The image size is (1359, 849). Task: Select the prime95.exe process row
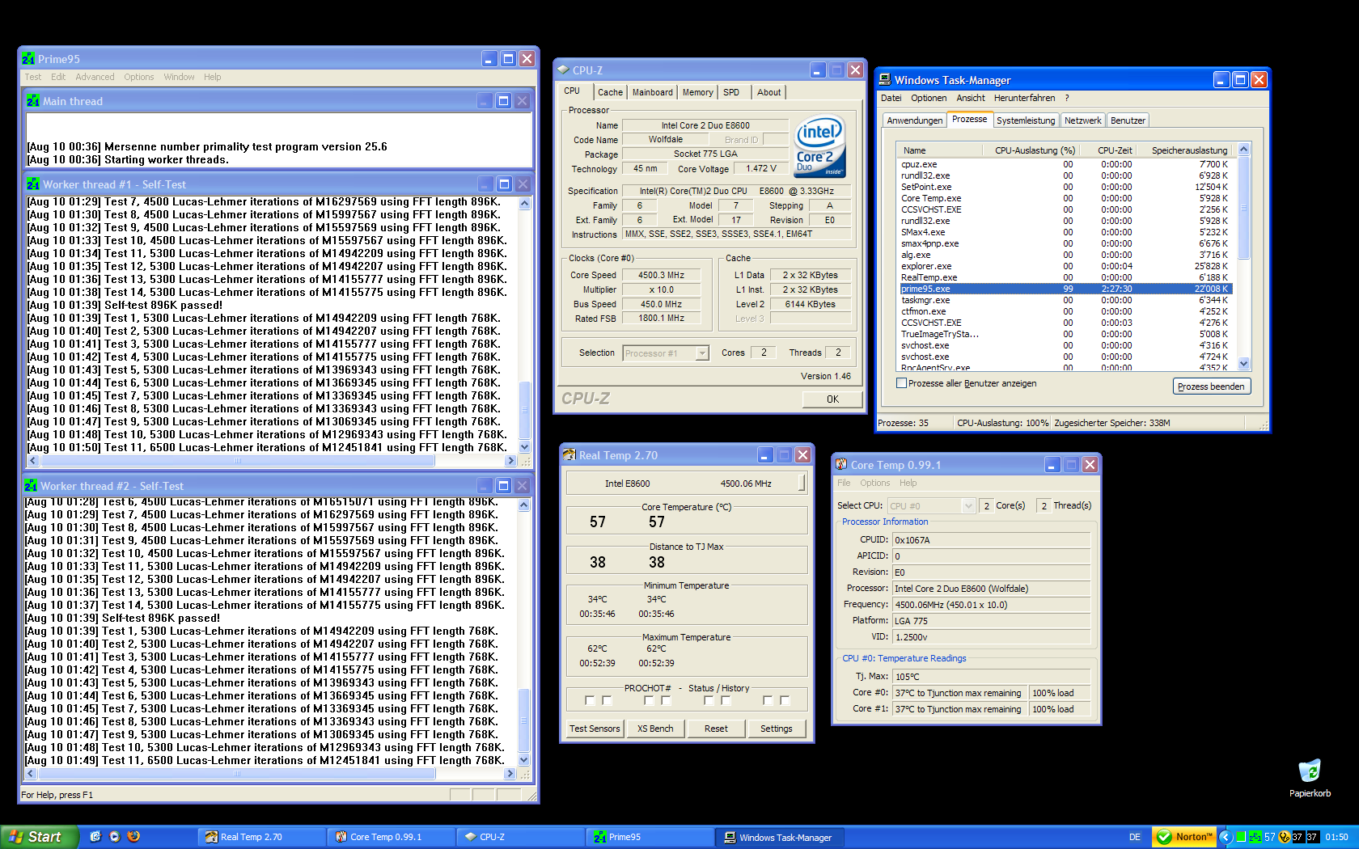(x=1065, y=289)
